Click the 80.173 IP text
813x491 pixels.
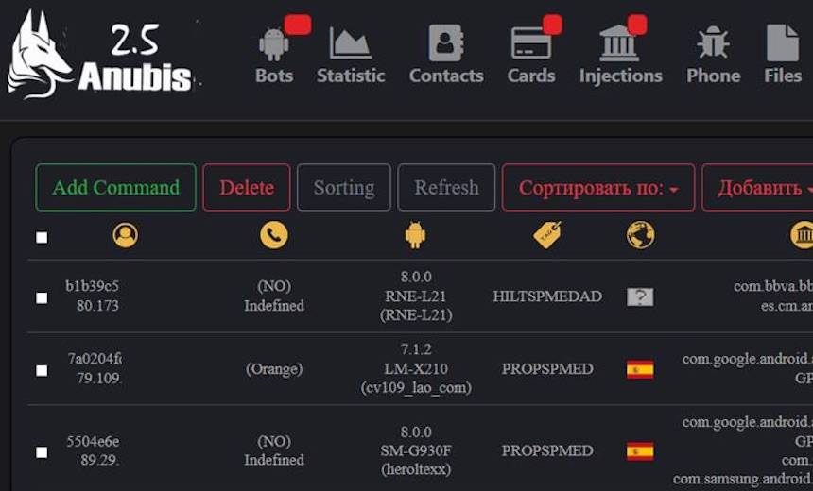pos(97,306)
